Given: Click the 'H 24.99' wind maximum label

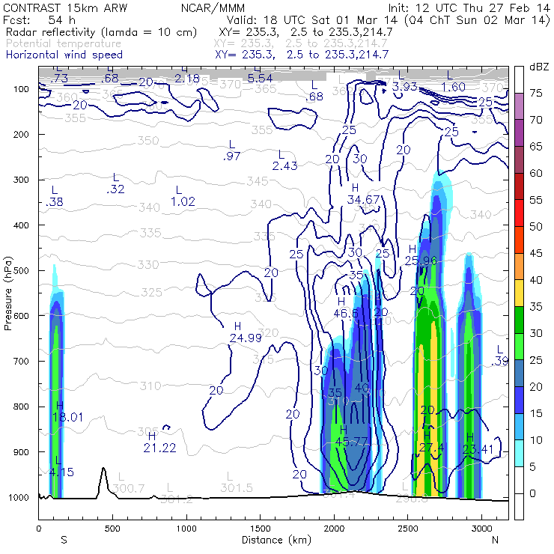Looking at the screenshot, I should tap(246, 332).
